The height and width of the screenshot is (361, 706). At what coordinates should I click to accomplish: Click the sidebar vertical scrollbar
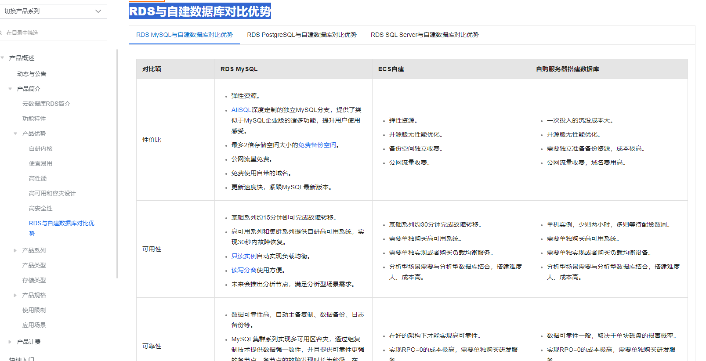pos(117,163)
